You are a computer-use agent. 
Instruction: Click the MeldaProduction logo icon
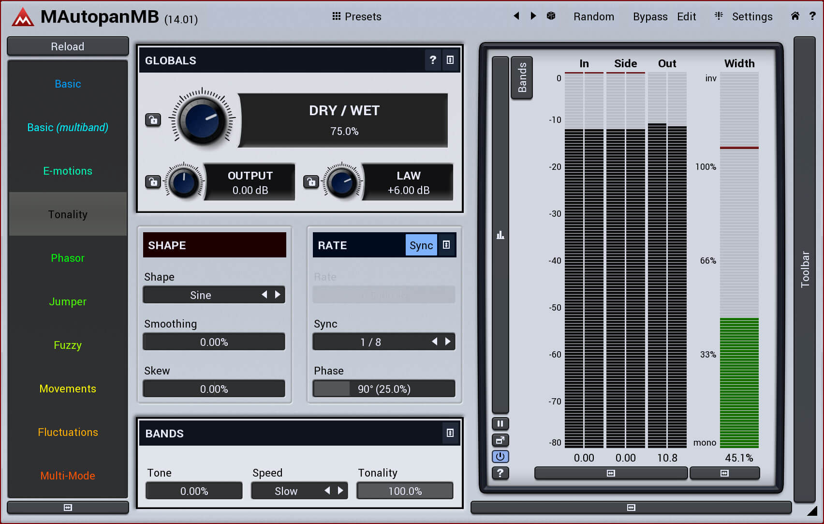coord(23,17)
